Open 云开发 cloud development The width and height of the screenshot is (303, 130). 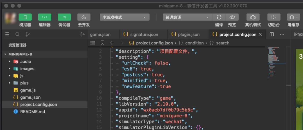pyautogui.click(x=84, y=17)
